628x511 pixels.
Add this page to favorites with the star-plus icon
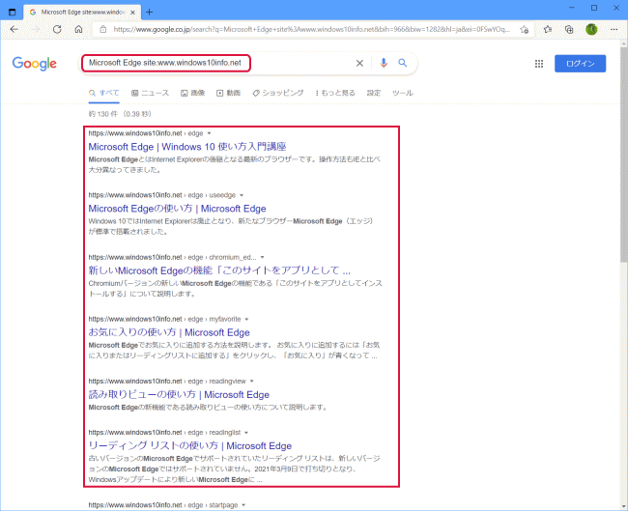[524, 29]
